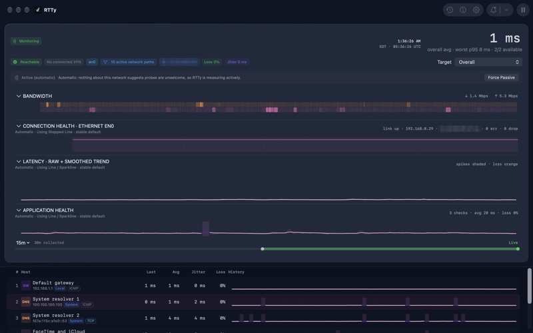Click the upload 5.3 Mbps bandwidth readout

(x=506, y=96)
